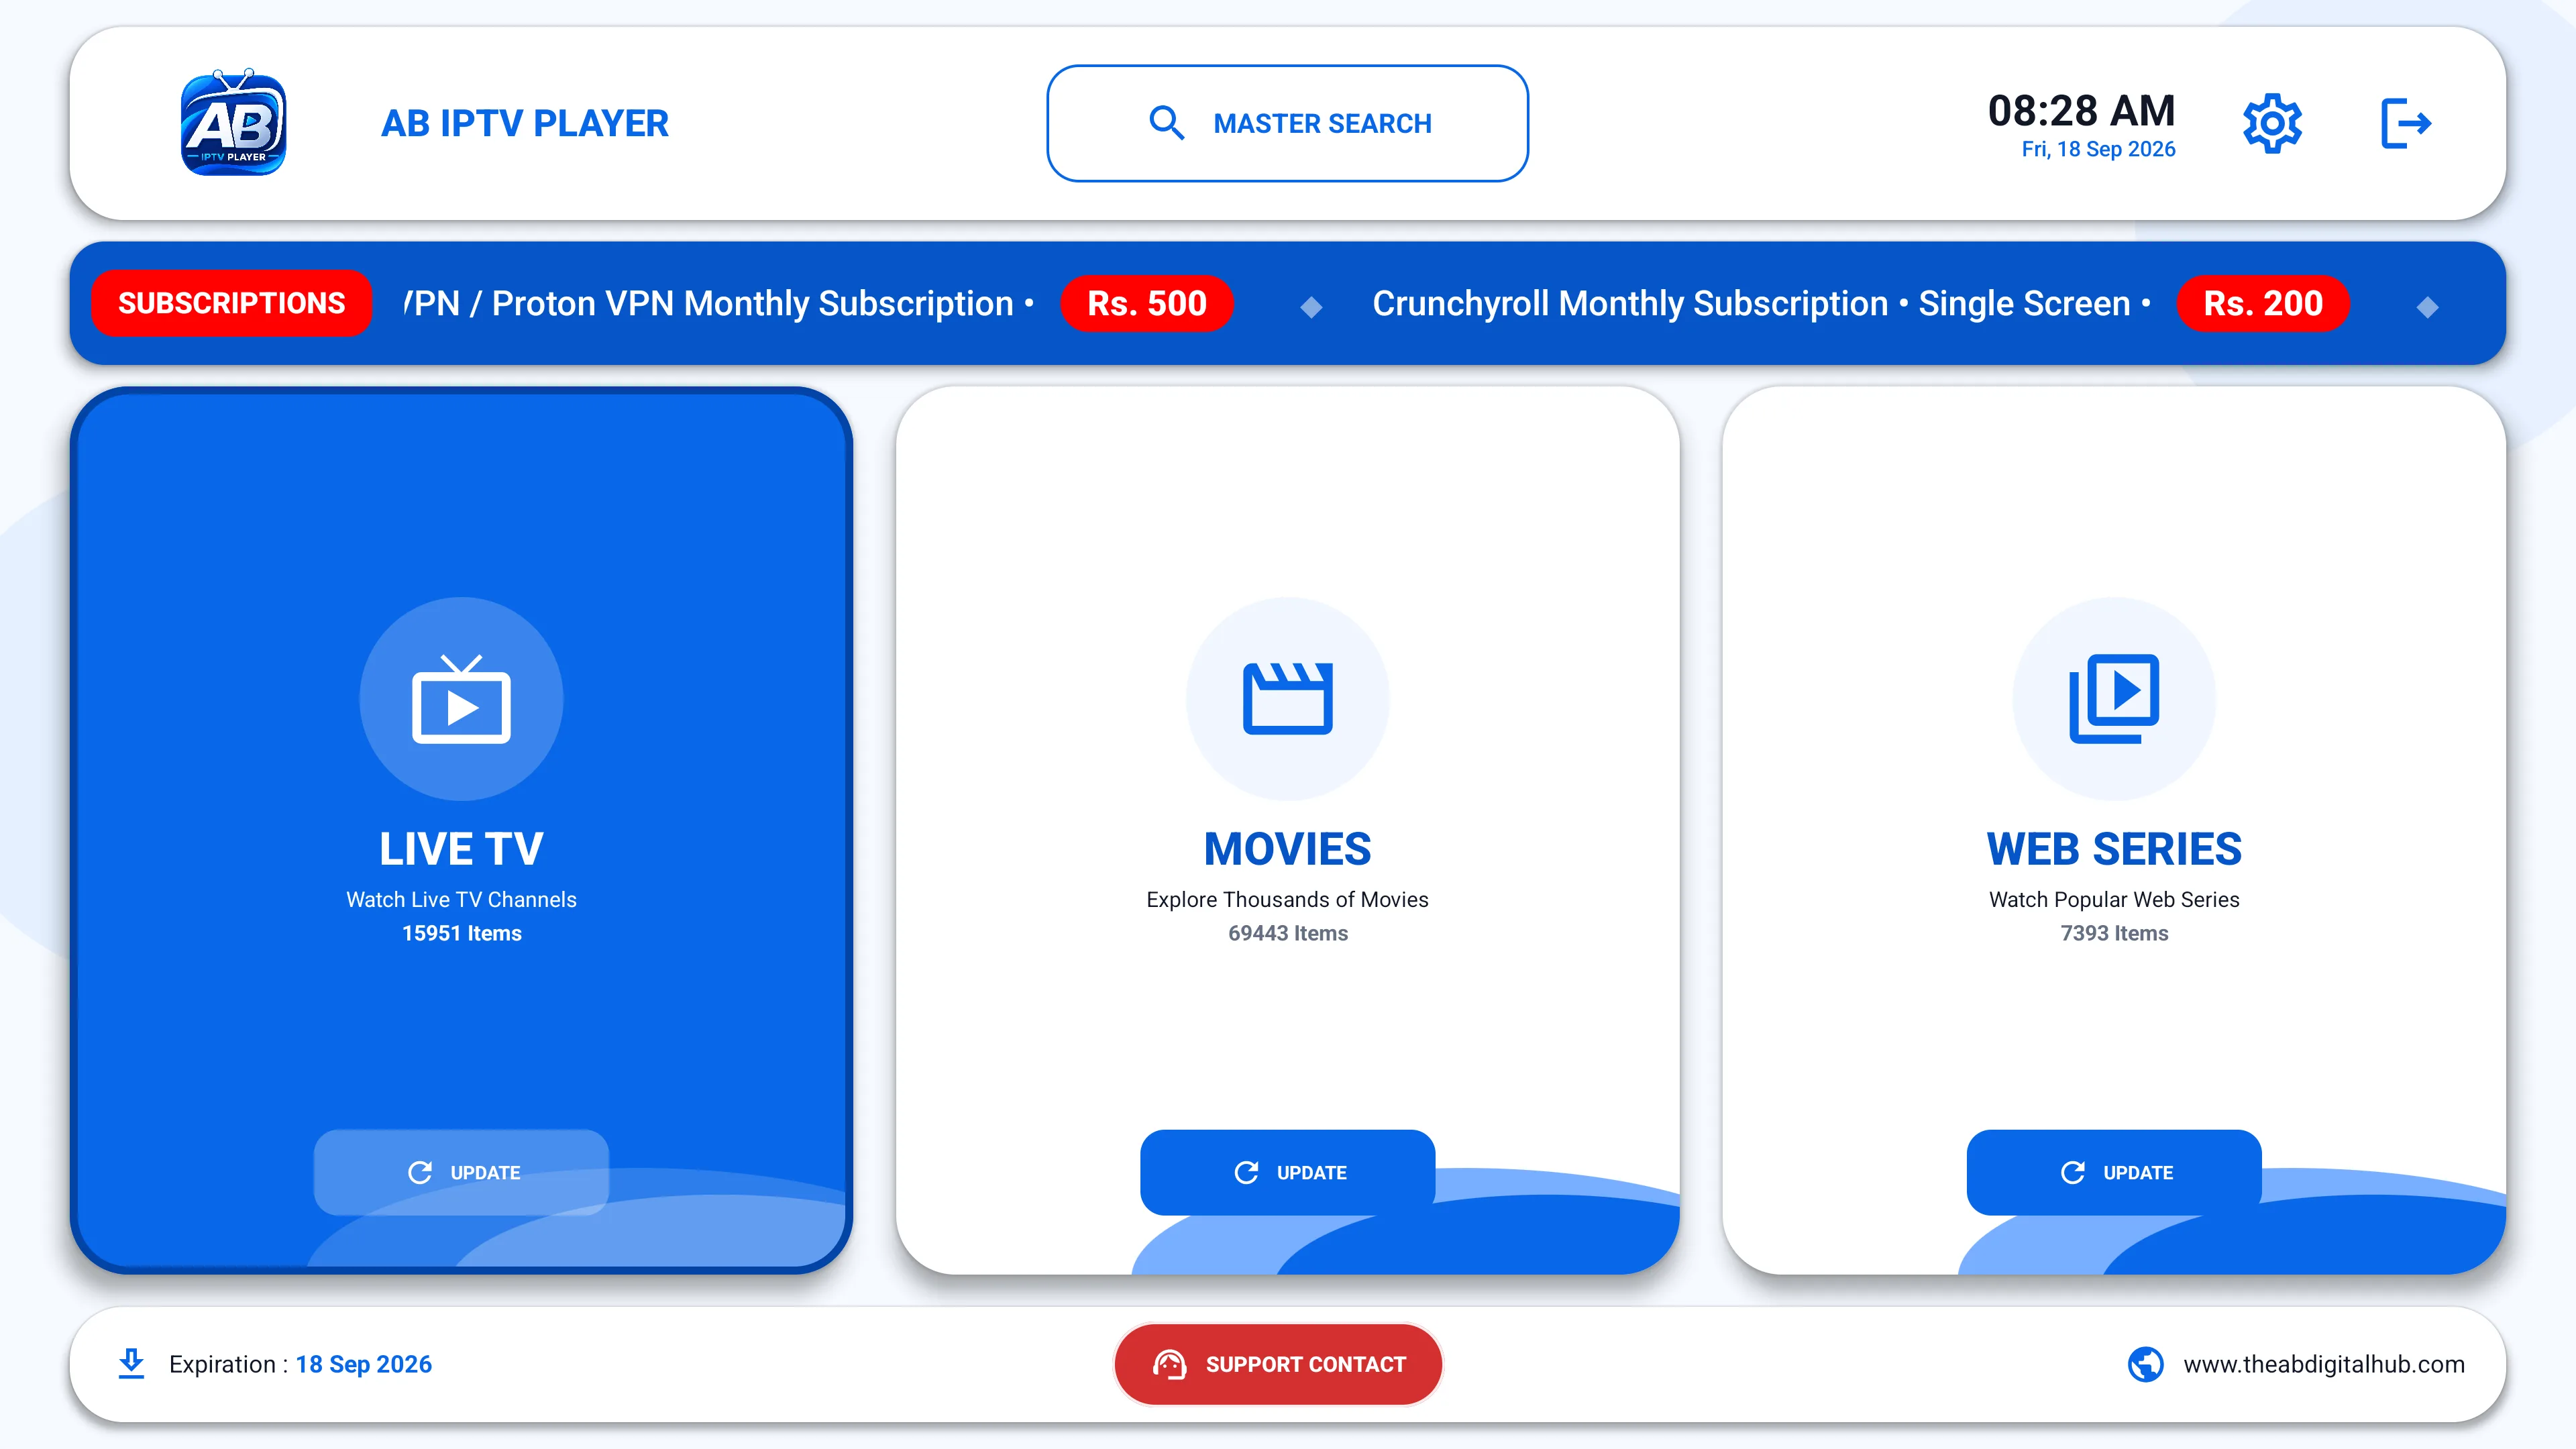This screenshot has width=2576, height=1449.
Task: Open the Web Series video library icon
Action: (2114, 699)
